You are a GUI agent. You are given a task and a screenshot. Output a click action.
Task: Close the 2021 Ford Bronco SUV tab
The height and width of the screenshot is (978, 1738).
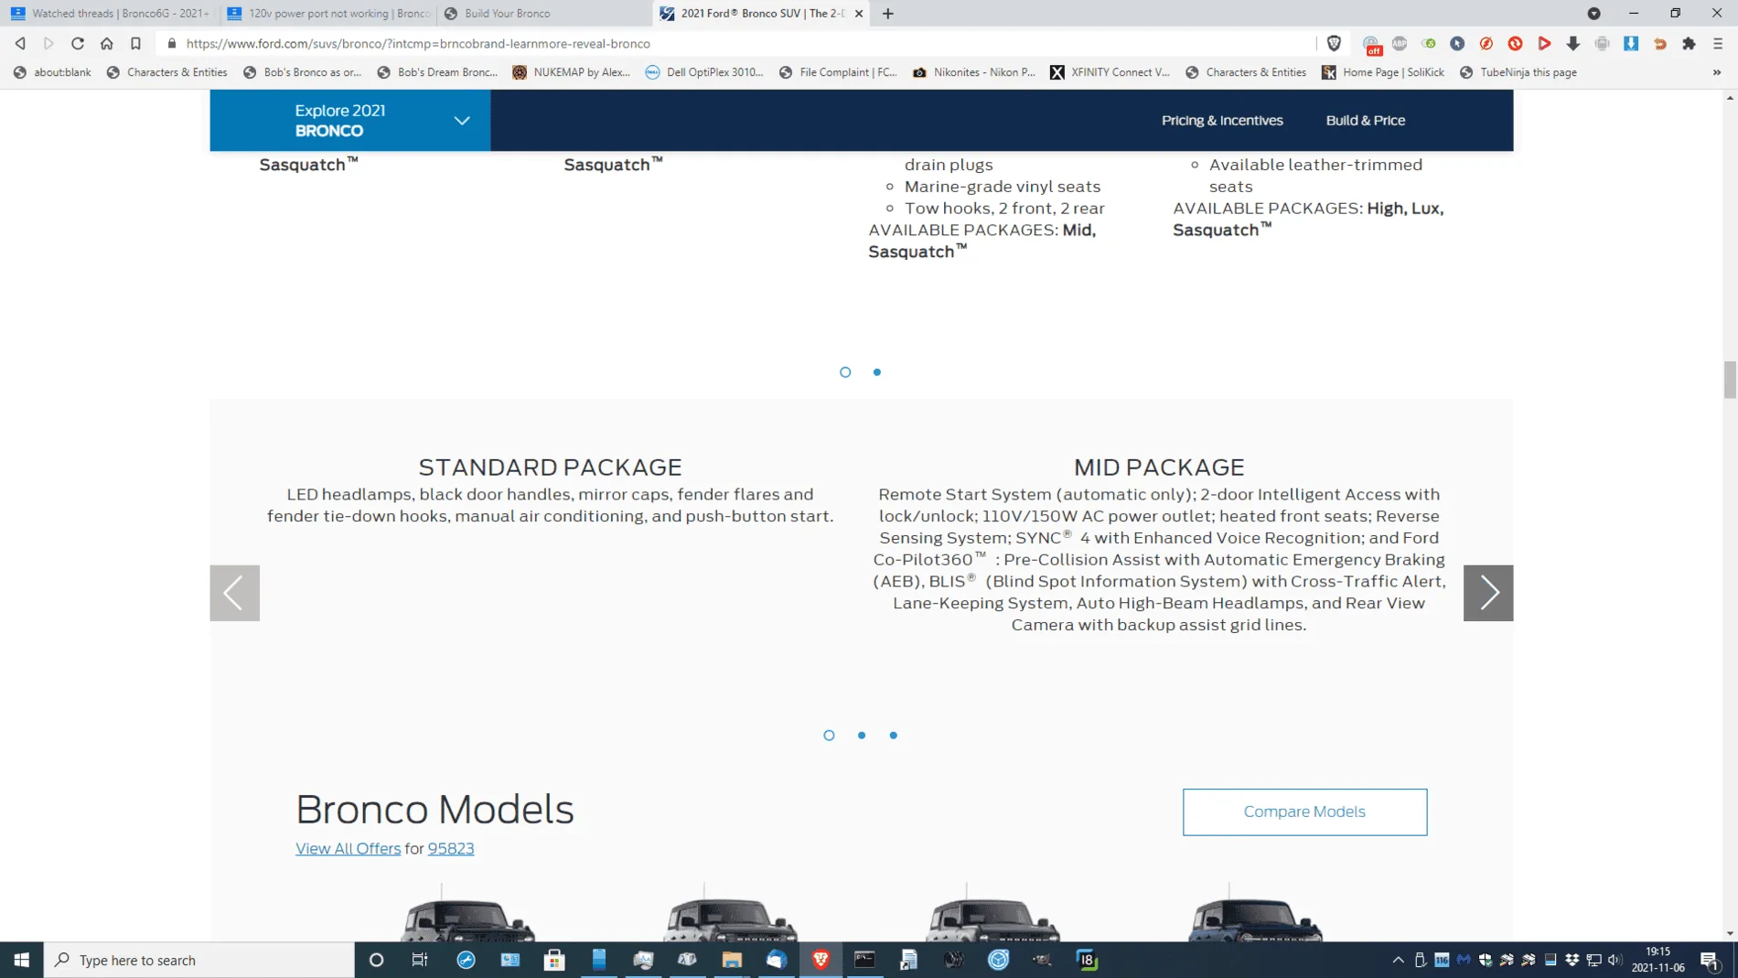pyautogui.click(x=859, y=14)
